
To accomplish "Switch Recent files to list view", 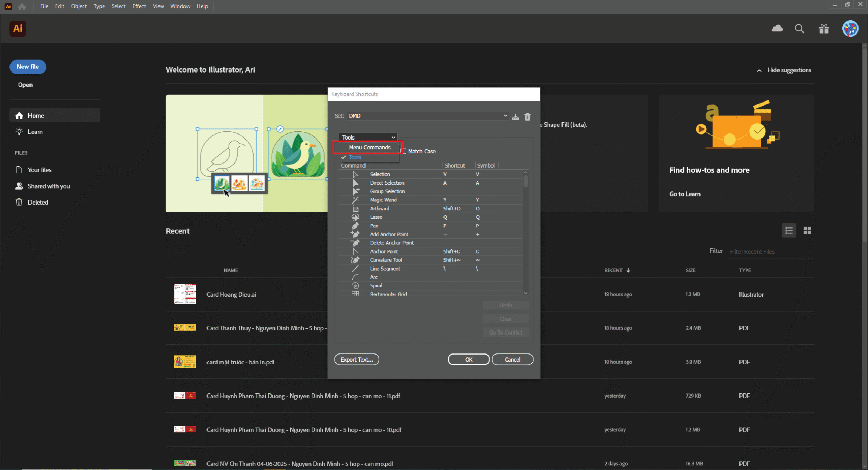I will 789,231.
